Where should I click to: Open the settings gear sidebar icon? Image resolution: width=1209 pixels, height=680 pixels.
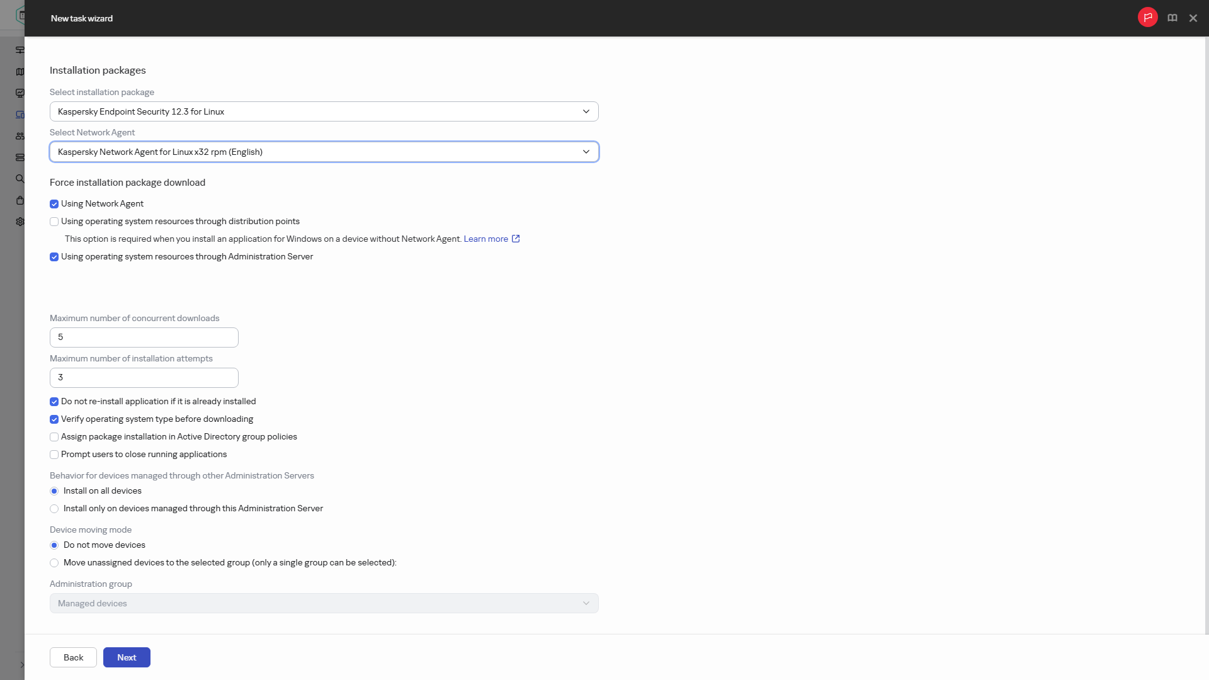point(20,222)
